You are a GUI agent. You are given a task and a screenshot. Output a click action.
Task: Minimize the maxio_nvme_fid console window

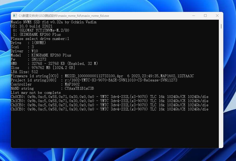point(194,16)
